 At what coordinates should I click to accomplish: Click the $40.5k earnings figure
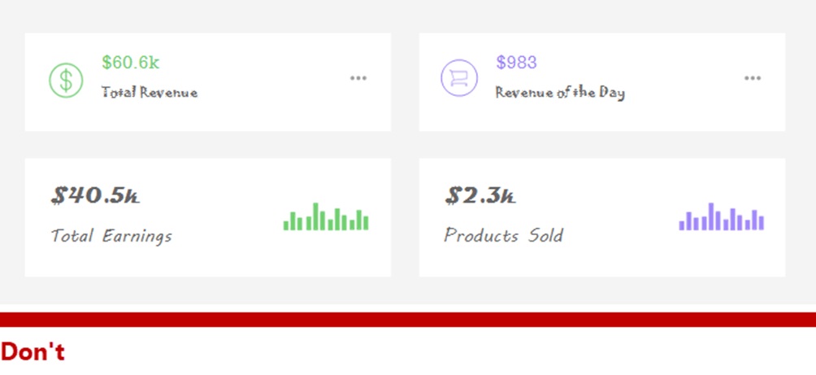[95, 196]
